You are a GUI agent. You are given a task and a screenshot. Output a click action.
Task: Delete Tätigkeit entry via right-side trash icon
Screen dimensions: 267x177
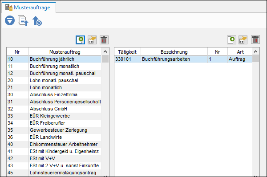(255, 40)
